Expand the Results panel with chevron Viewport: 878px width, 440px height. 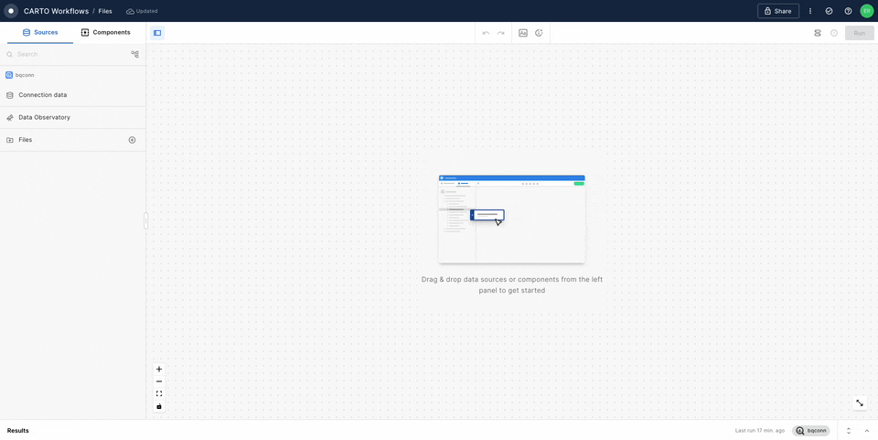867,430
